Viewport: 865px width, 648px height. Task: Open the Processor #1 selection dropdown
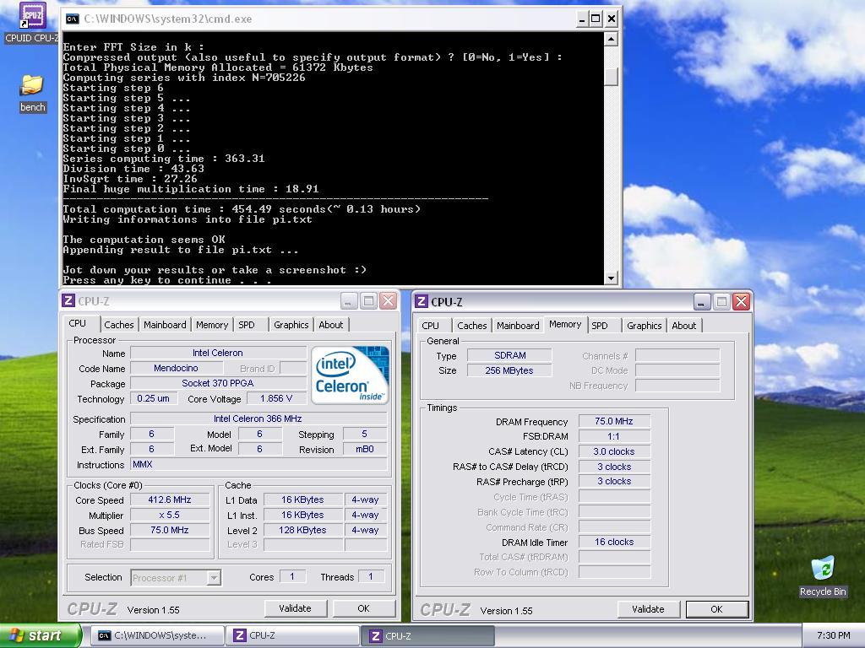[x=214, y=577]
